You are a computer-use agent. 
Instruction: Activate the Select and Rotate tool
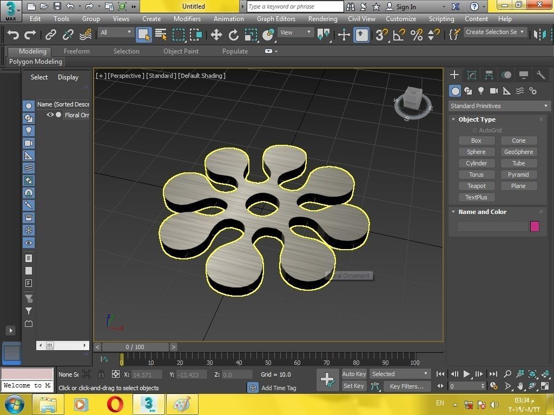[233, 35]
